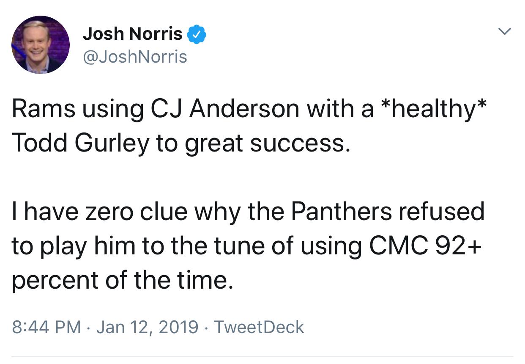
Task: Open Josh Norris profile photo
Action: click(41, 44)
